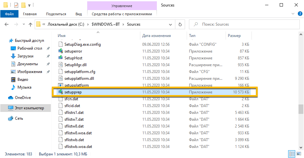Open the Поделиться ribbon tab
Viewport: 304px width, 158px height.
pos(56,14)
